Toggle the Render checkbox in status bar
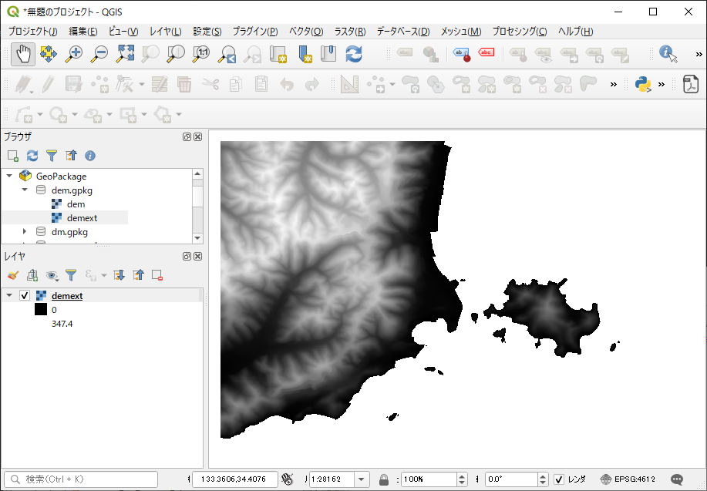This screenshot has width=707, height=491. 559,479
